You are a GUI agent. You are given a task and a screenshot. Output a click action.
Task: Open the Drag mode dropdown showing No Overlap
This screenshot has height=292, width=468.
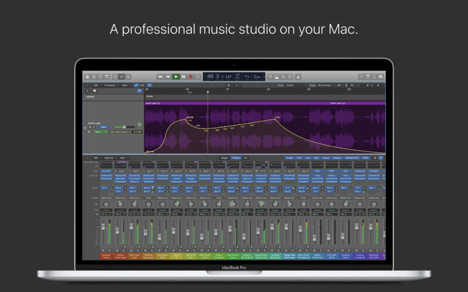tap(325, 85)
